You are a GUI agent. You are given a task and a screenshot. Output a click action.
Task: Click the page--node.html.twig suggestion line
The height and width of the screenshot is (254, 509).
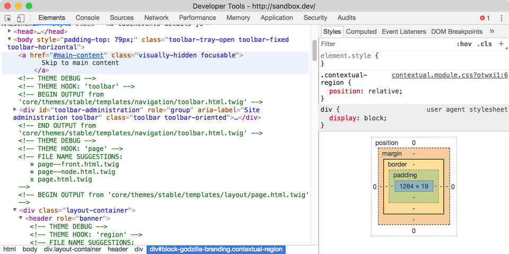pyautogui.click(x=73, y=171)
